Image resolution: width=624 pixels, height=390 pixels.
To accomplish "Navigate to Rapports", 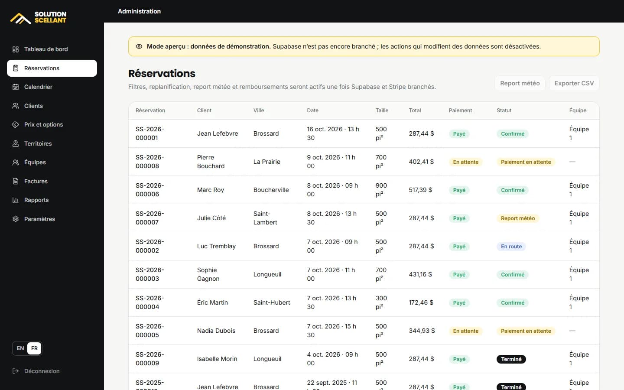I will [52, 200].
